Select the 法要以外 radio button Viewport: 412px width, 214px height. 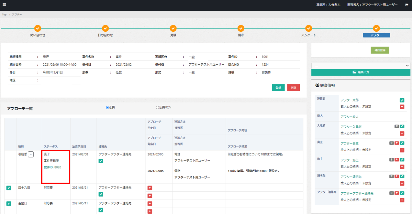point(158,108)
